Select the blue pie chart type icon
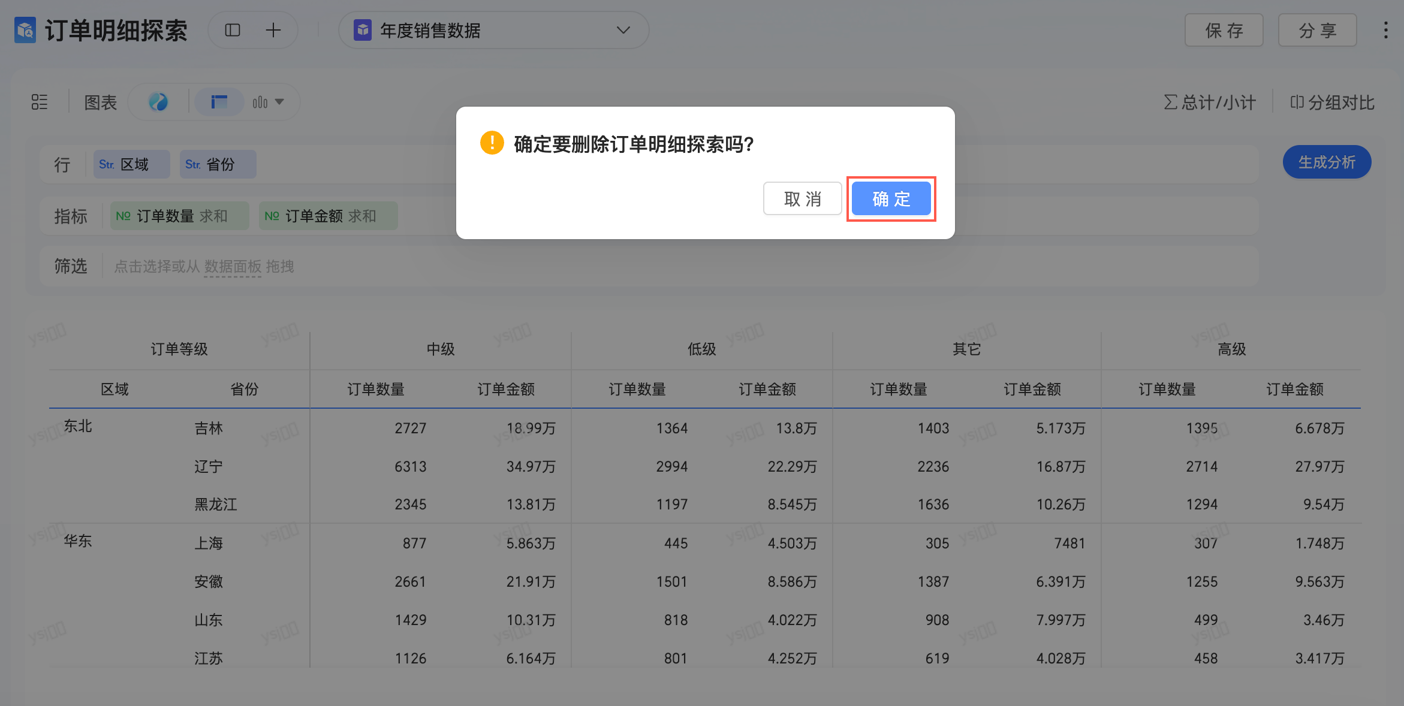 (158, 102)
